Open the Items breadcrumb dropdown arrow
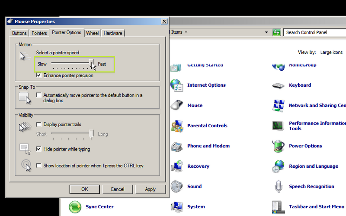346x216 pixels. click(186, 32)
